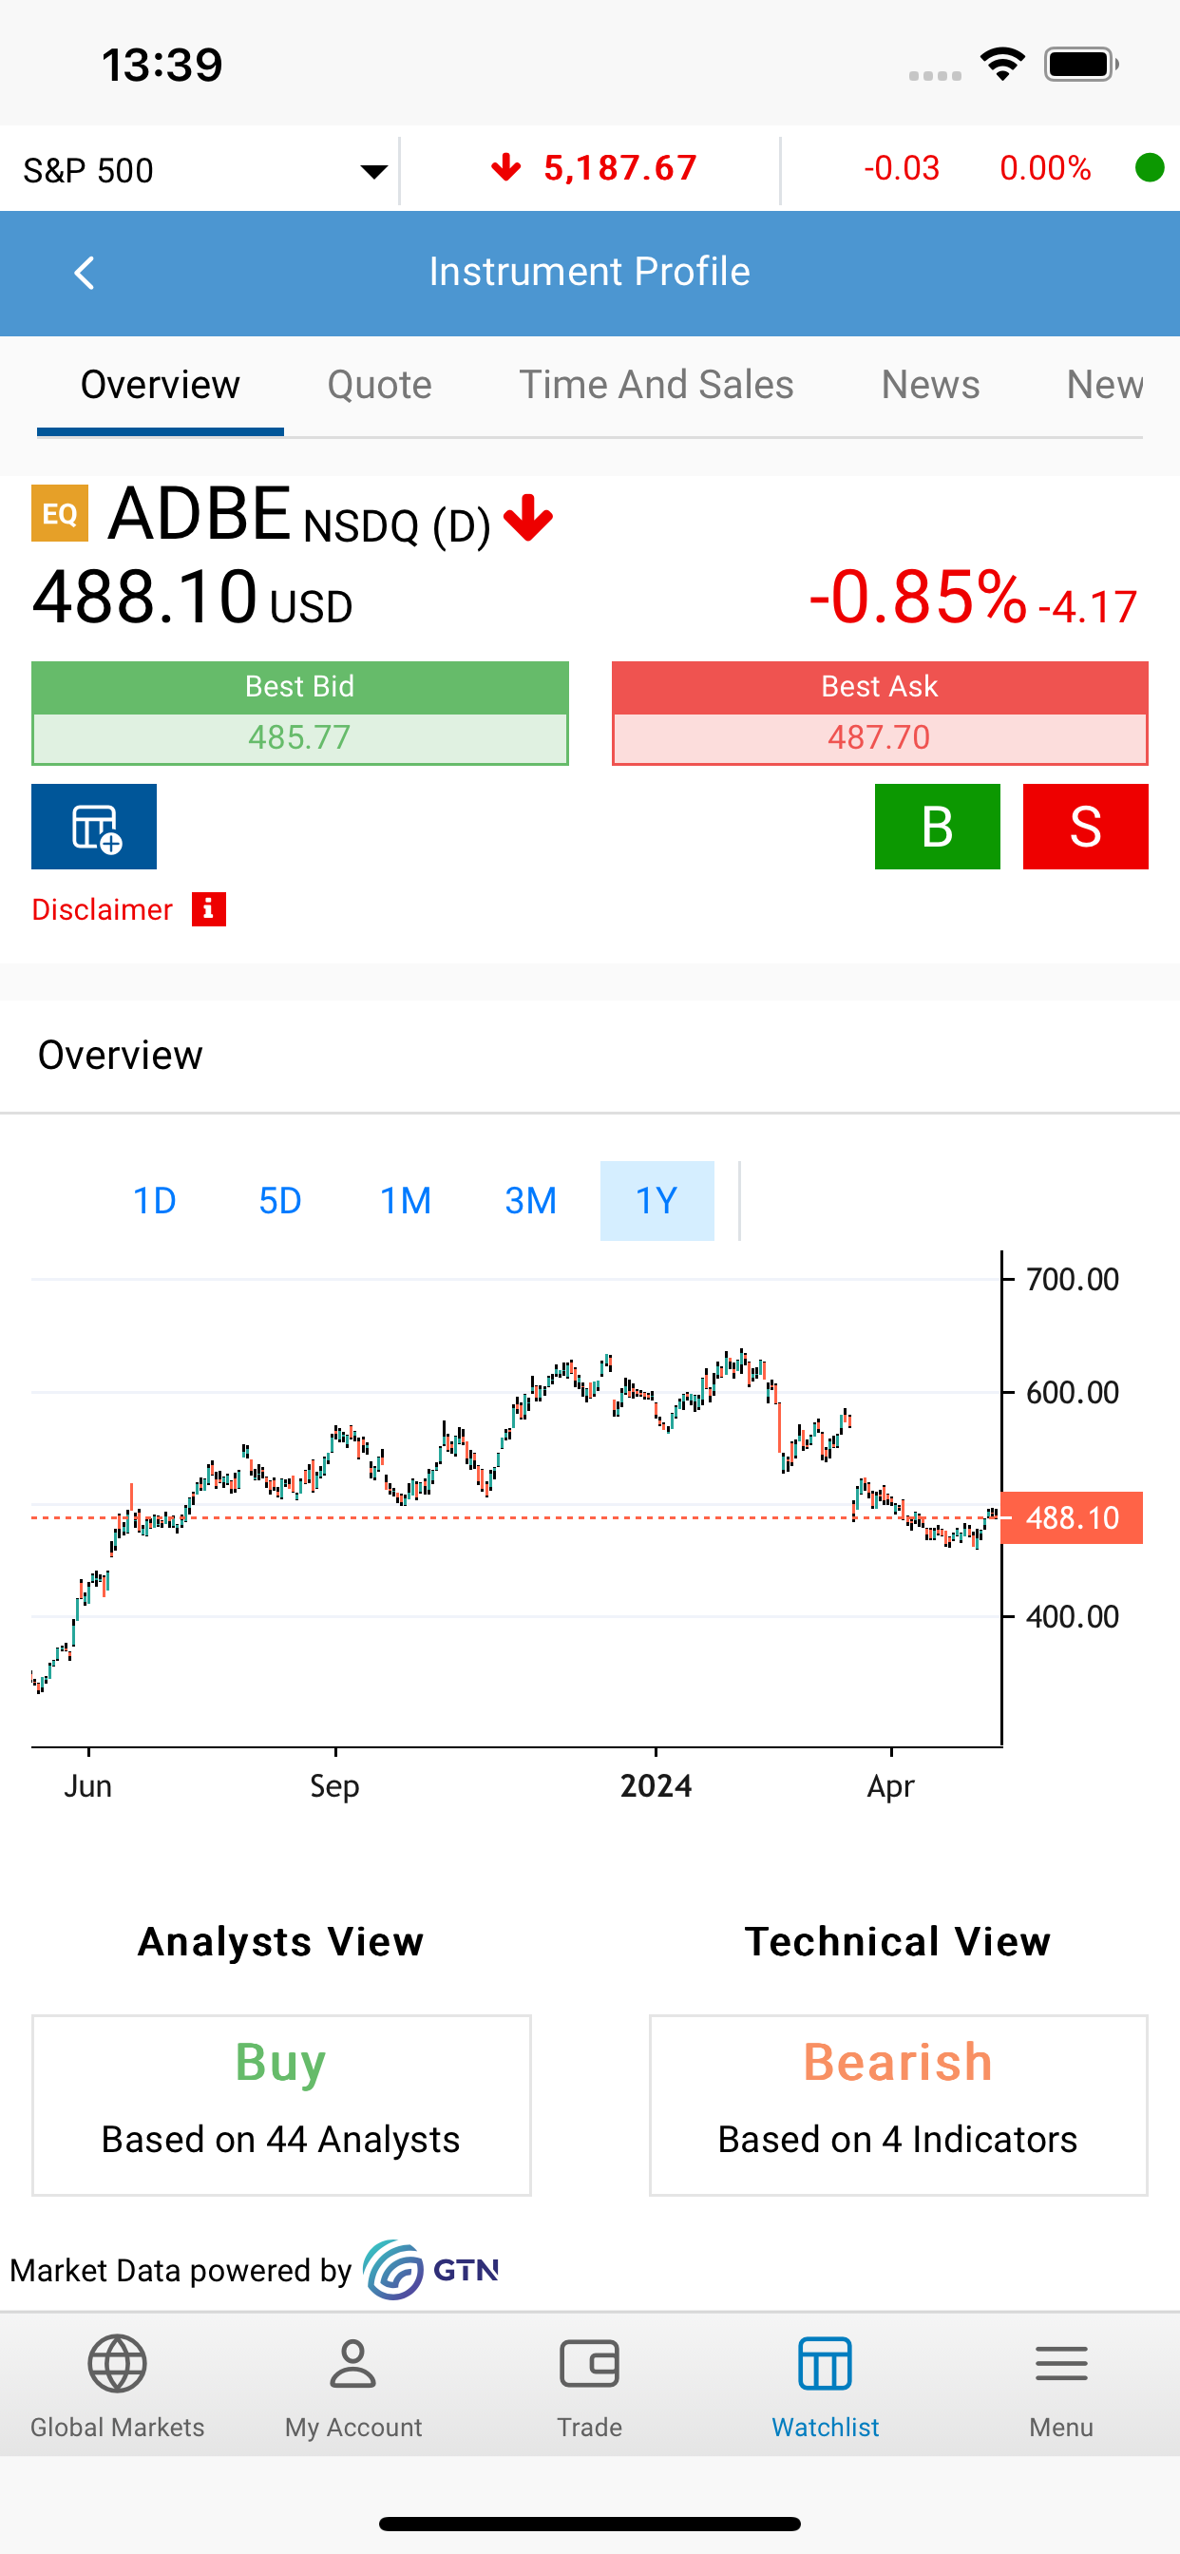The image size is (1180, 2554).
Task: Tap the red S sell button
Action: (1086, 827)
